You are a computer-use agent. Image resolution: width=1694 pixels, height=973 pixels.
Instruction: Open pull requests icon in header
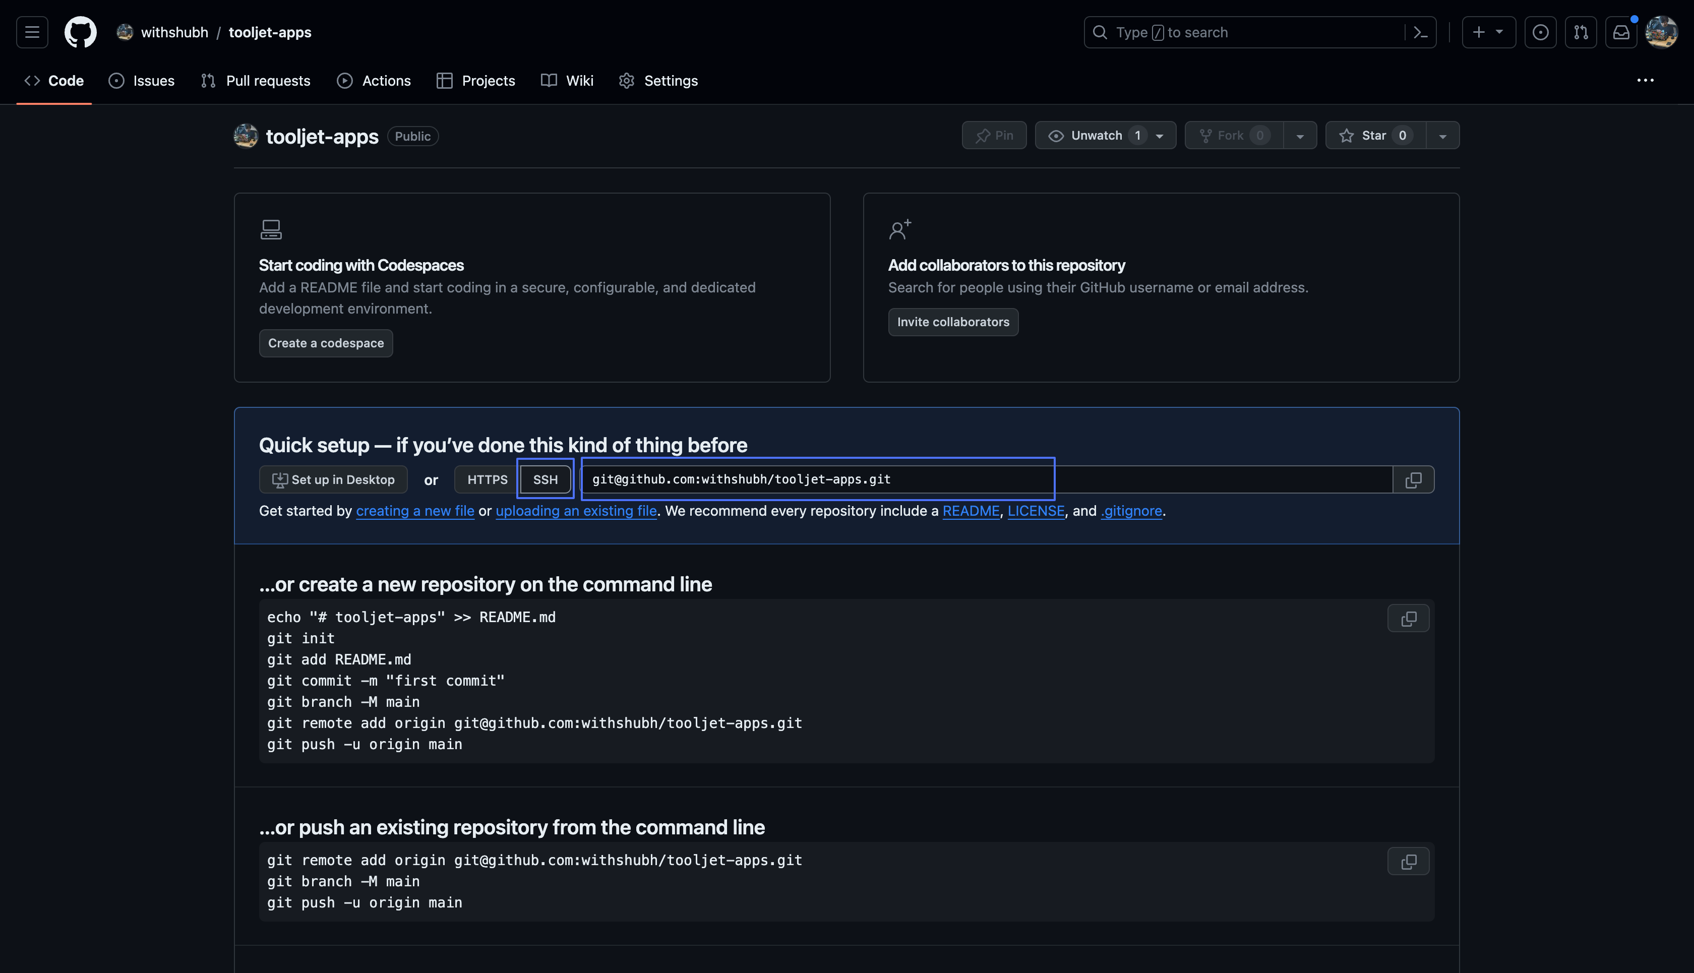point(1581,32)
